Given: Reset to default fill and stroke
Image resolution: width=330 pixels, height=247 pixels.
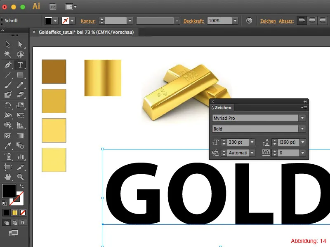Looking at the screenshot, I should tap(4, 203).
